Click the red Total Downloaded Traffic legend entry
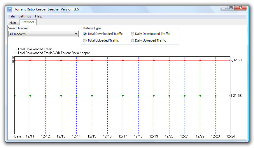254x148 pixels. pyautogui.click(x=34, y=49)
